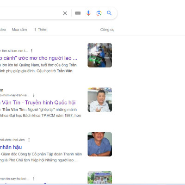Open options dots beside hoi-vien result
This screenshot has height=185, width=185.
[29, 140]
